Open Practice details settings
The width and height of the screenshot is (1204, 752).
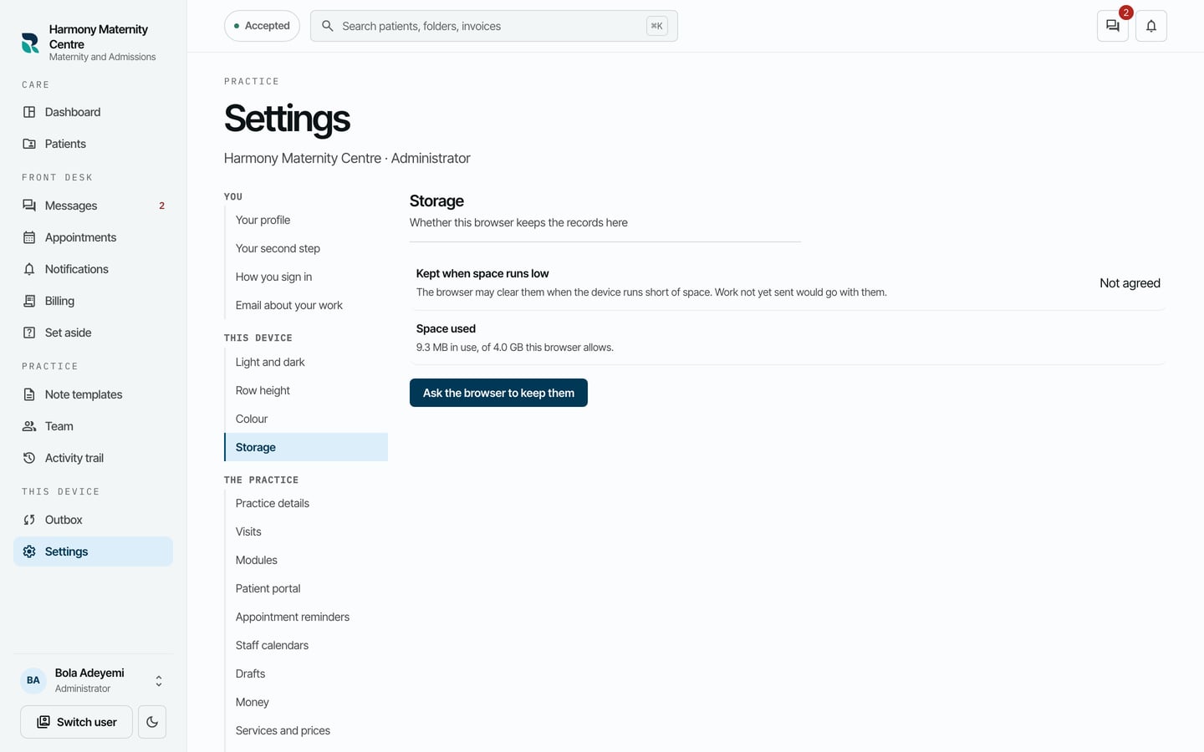point(306,503)
